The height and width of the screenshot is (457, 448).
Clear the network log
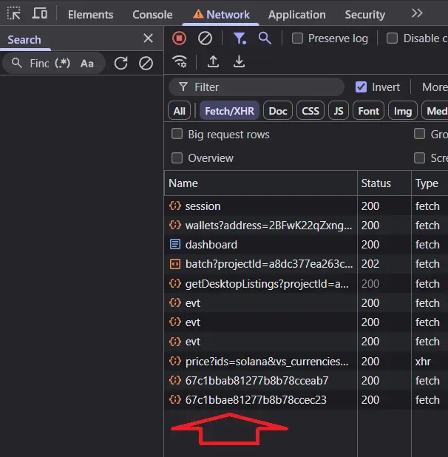pos(205,38)
